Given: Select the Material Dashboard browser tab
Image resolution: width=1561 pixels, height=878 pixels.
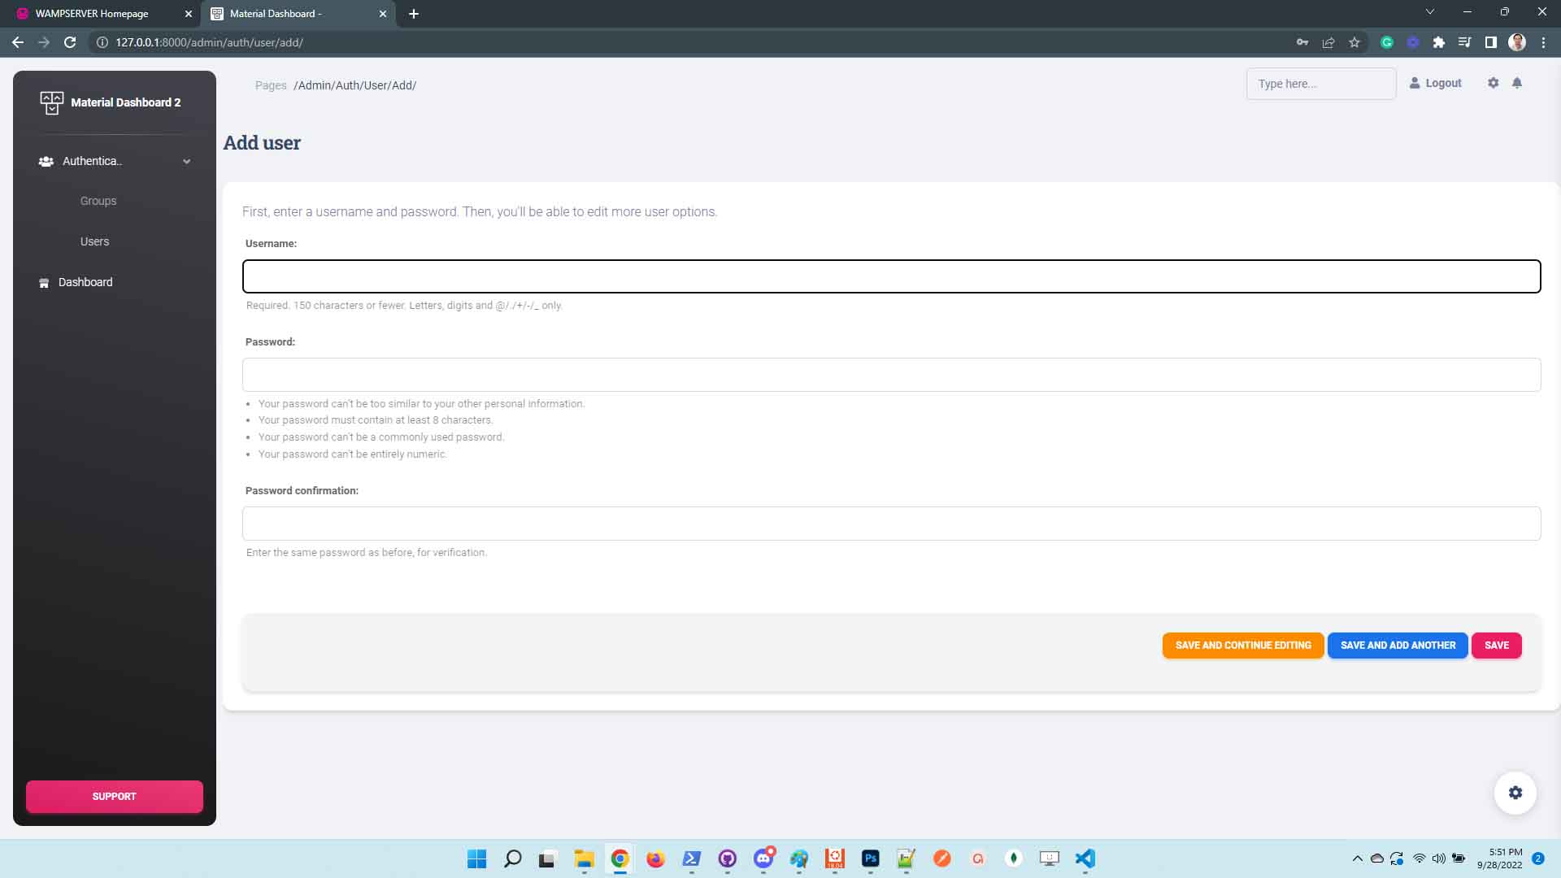Looking at the screenshot, I should tap(276, 14).
